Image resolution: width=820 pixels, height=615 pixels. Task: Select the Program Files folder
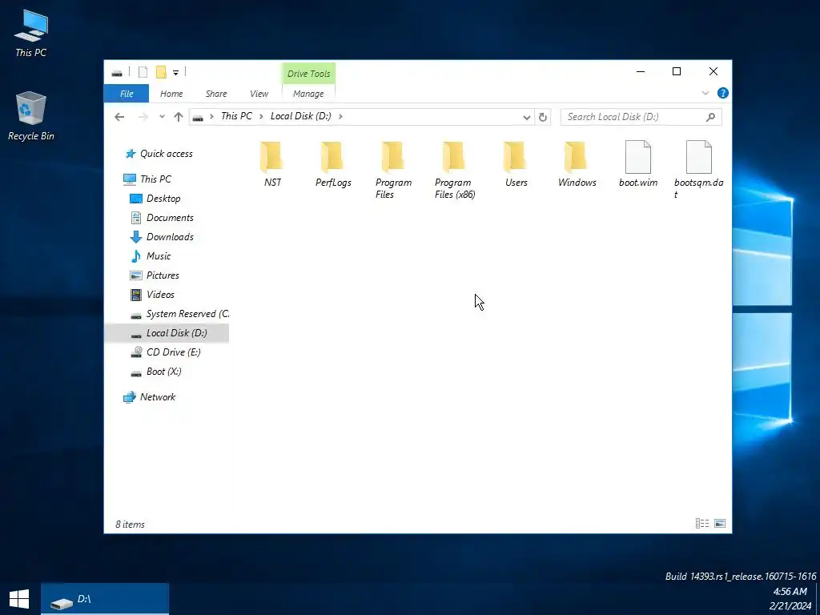click(x=393, y=170)
